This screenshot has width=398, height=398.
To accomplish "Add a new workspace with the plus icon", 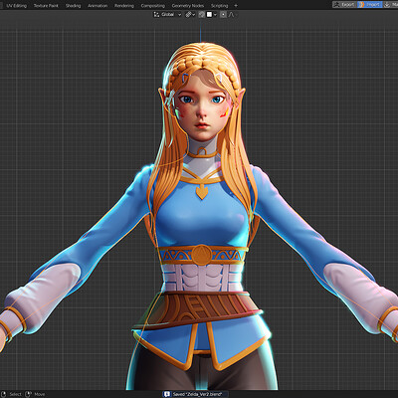I will coord(236,6).
